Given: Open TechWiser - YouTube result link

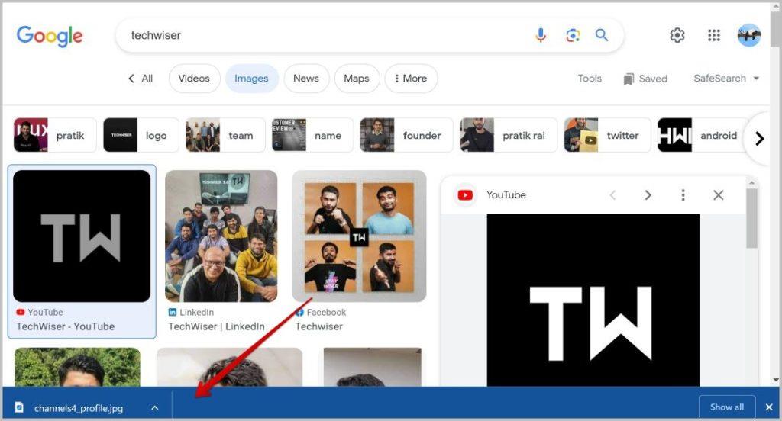Looking at the screenshot, I should pyautogui.click(x=66, y=326).
